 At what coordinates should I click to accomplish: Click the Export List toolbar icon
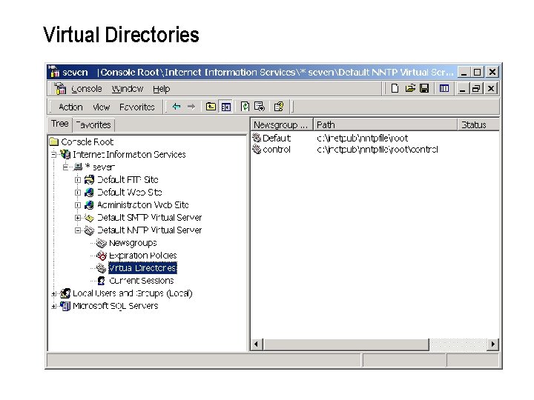[259, 107]
